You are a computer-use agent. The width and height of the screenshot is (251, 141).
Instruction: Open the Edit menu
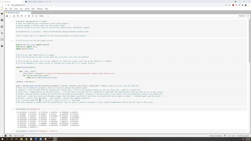pos(11,9)
